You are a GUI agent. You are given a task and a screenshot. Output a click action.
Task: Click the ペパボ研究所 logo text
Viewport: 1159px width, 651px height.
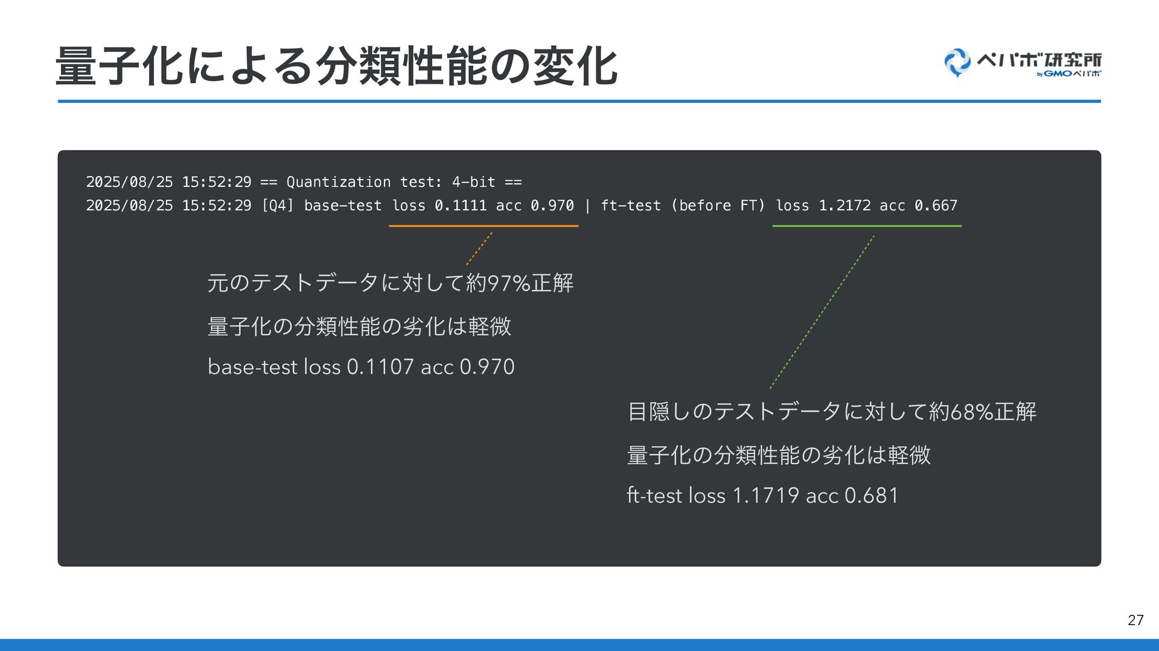click(1039, 60)
